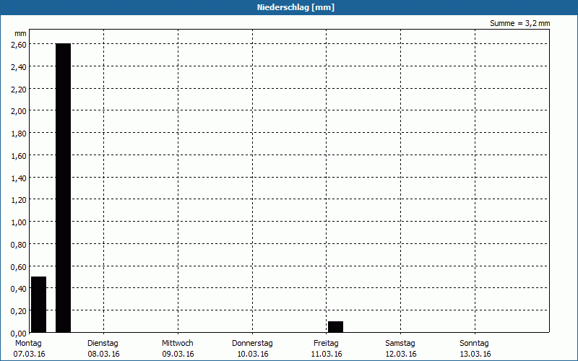Click the Niederschlag [mm] chart title
The height and width of the screenshot is (361, 578).
point(296,7)
